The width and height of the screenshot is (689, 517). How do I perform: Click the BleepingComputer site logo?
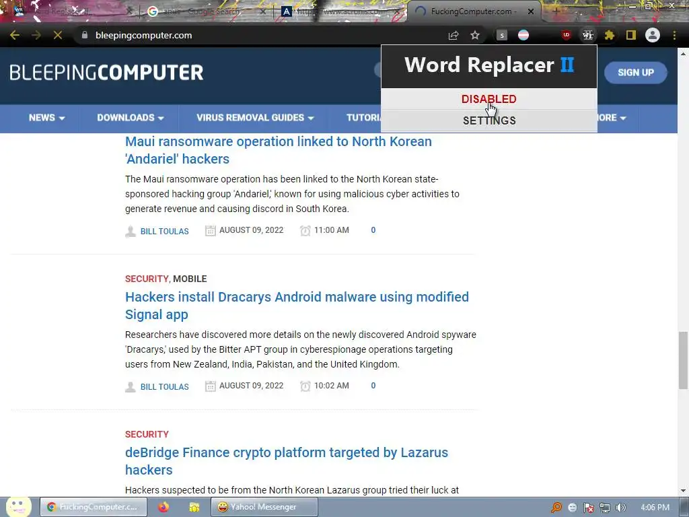click(106, 73)
